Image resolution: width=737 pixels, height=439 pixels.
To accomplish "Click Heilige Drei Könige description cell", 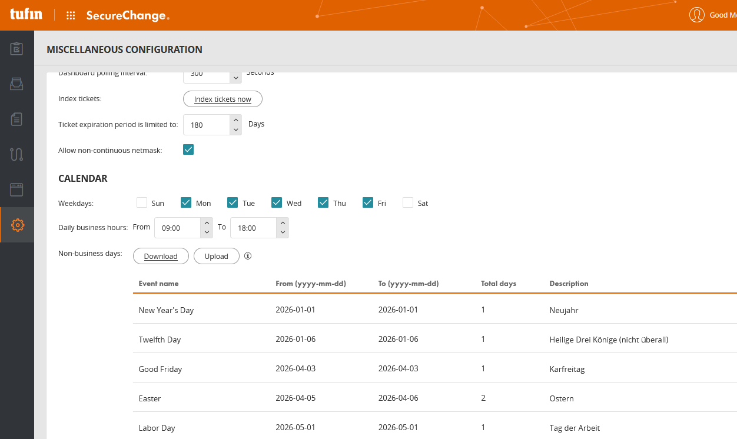I will tap(609, 340).
